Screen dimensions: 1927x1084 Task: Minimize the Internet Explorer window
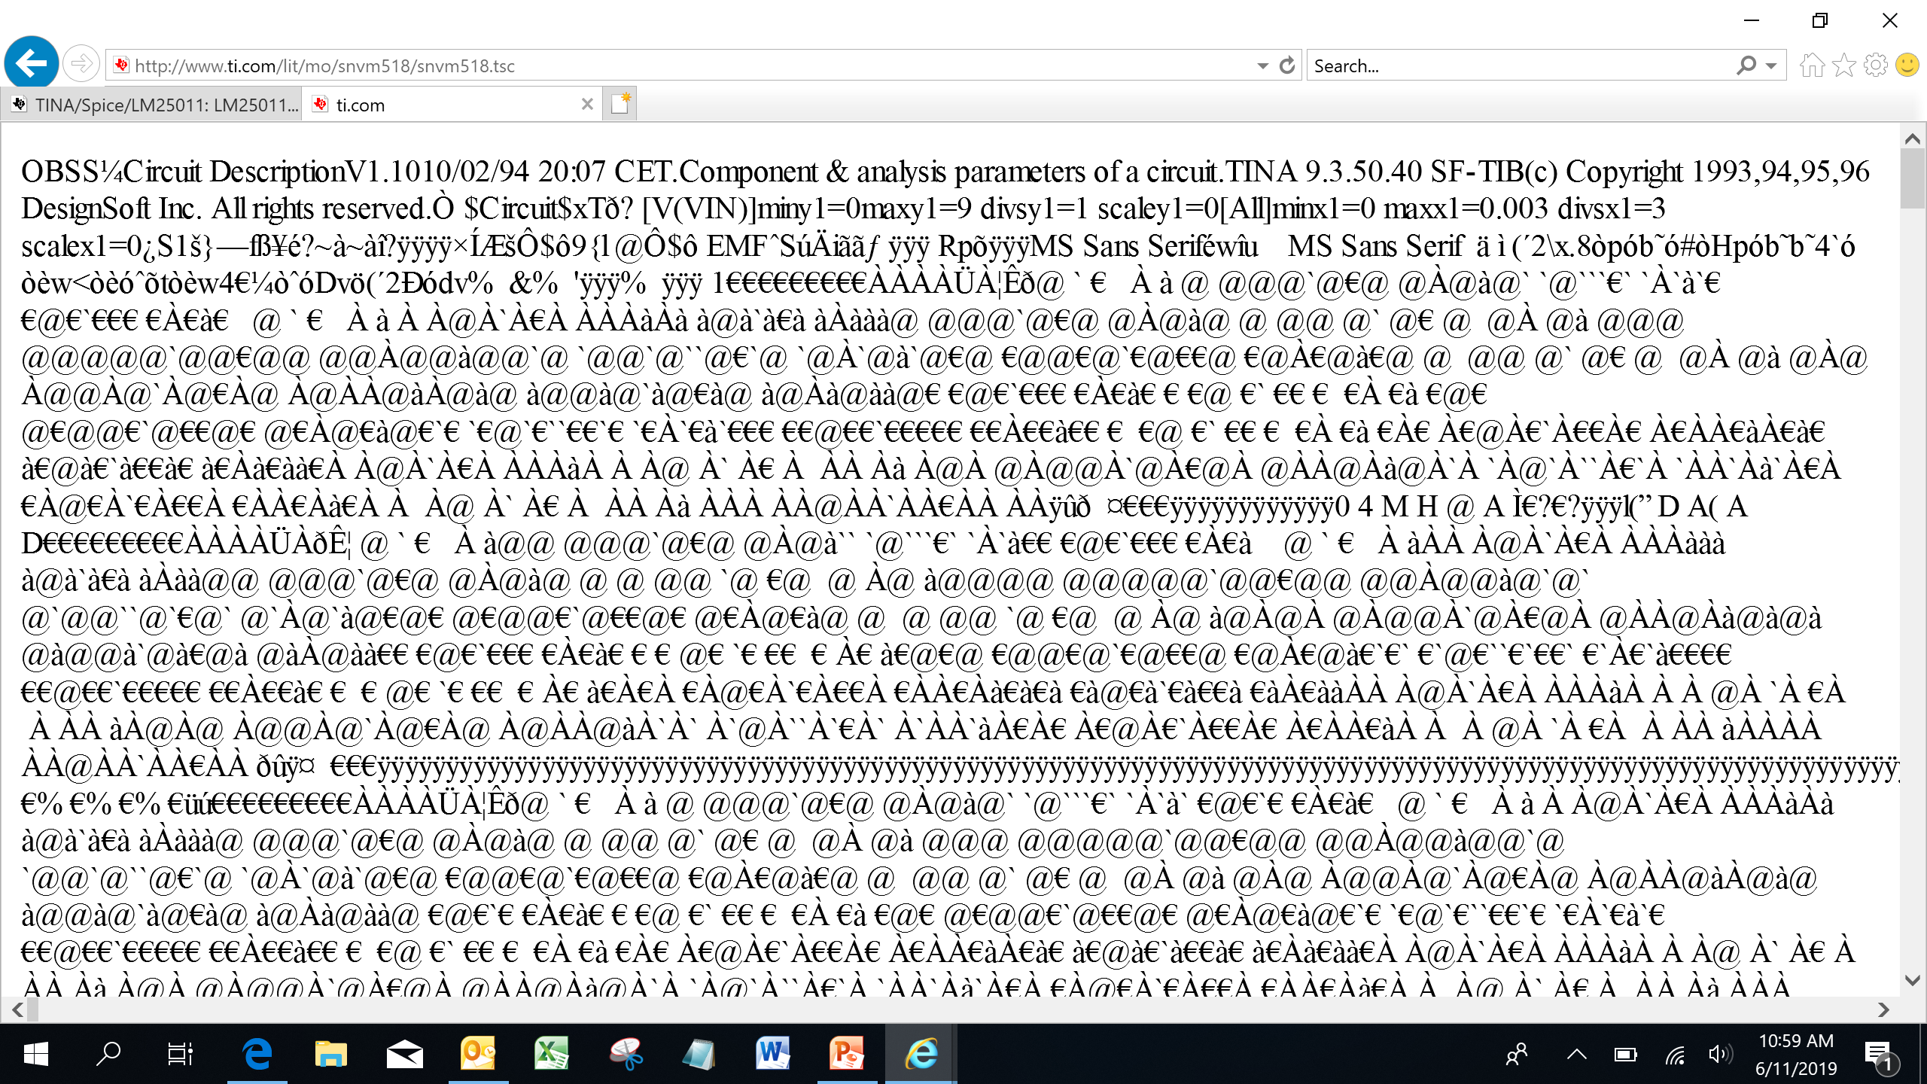1752,20
